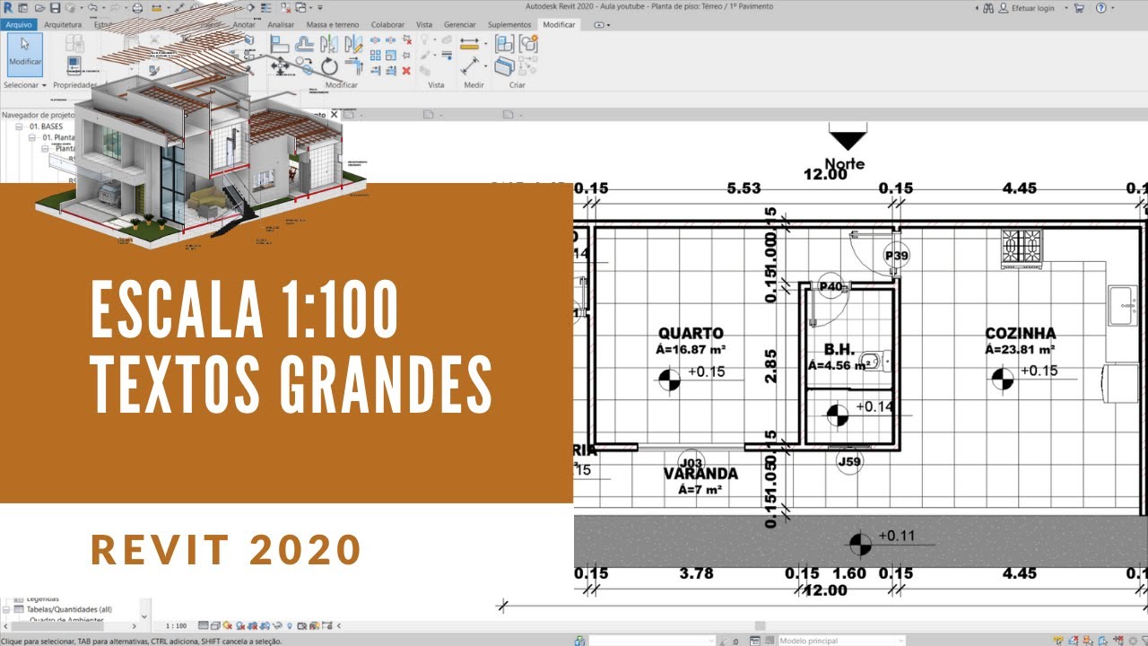1148x646 pixels.
Task: Switch to the Analisar ribbon tab
Action: [x=281, y=24]
